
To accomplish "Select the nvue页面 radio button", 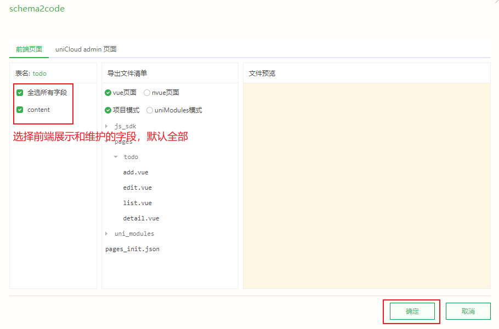I will coord(147,93).
